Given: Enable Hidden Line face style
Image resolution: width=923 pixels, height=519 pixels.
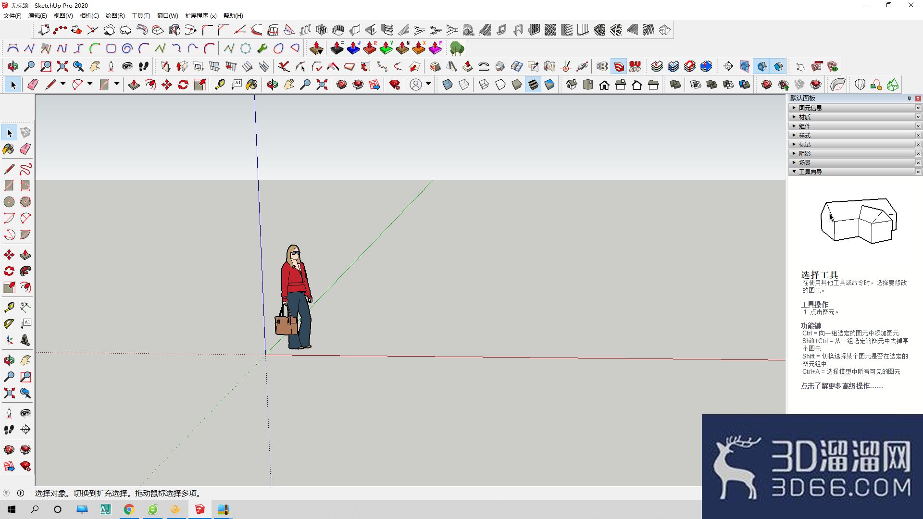Looking at the screenshot, I should [500, 85].
